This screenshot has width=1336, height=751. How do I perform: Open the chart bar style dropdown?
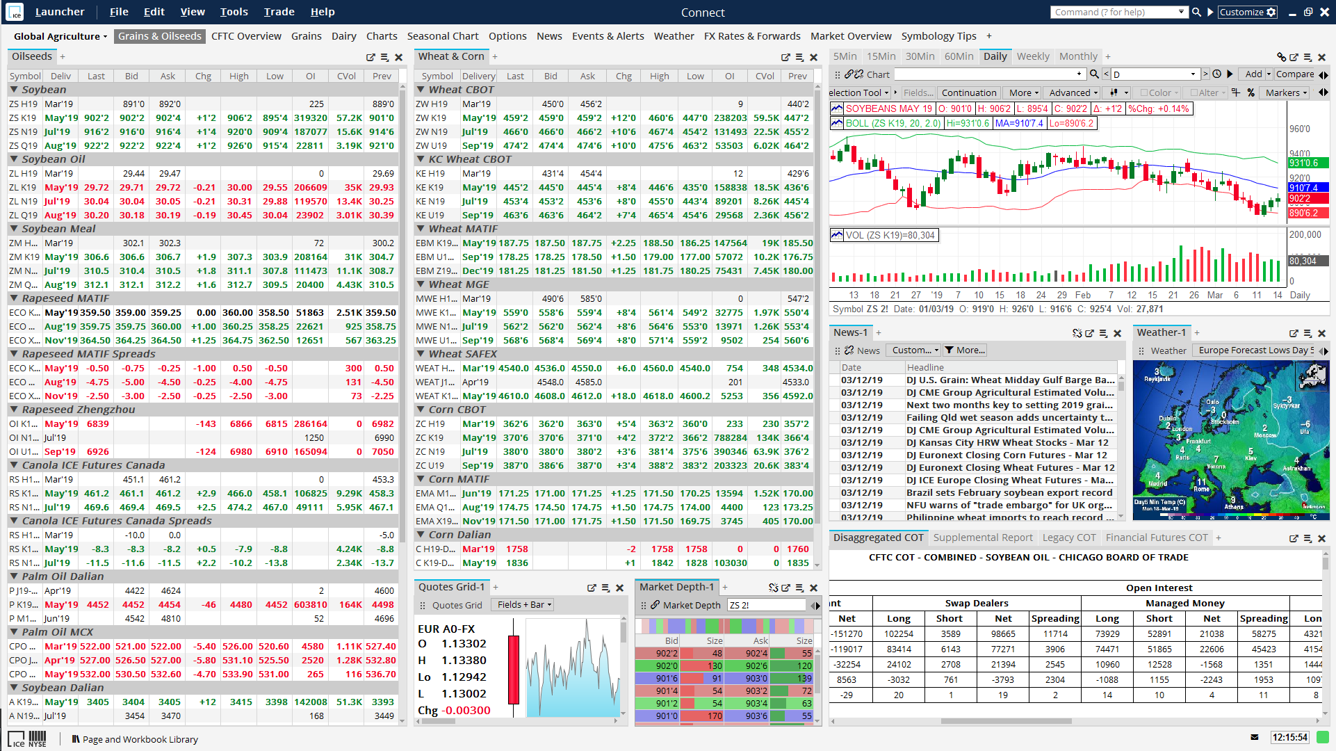pyautogui.click(x=1118, y=92)
